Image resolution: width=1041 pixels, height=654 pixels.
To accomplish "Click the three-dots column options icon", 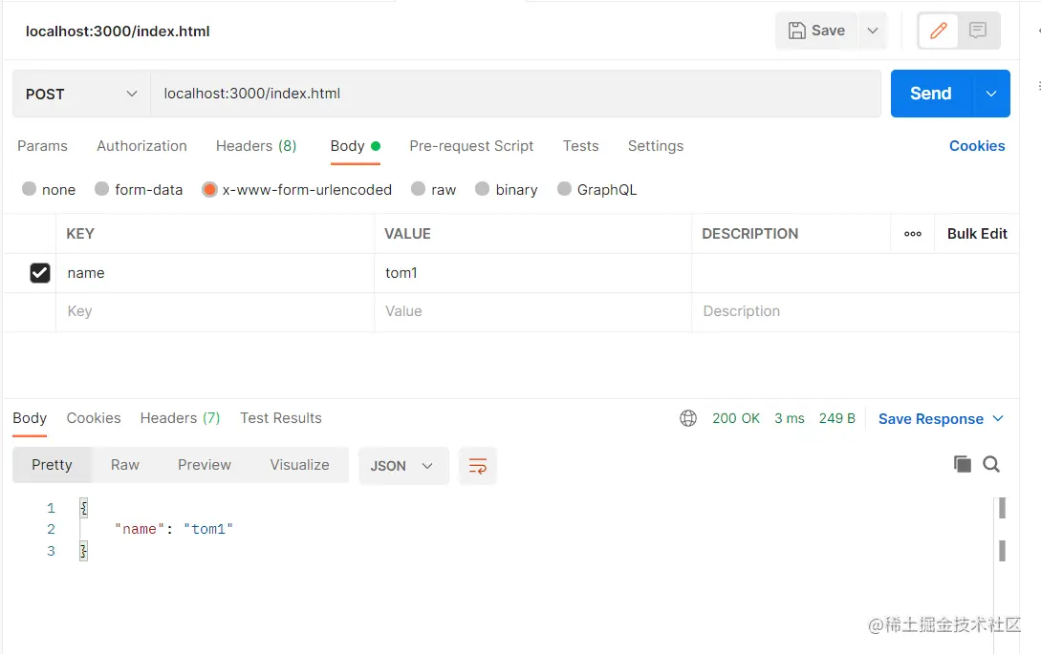I will click(913, 234).
